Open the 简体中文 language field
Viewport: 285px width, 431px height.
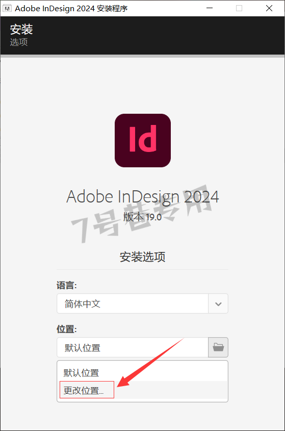pyautogui.click(x=133, y=303)
